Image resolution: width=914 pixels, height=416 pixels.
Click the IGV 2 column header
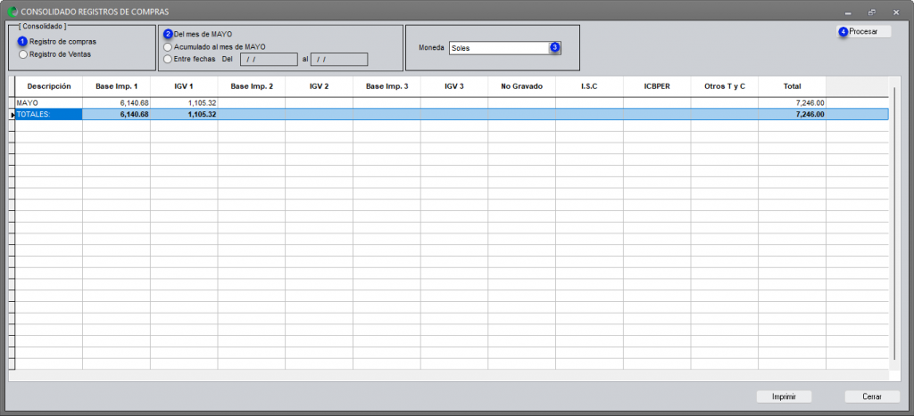pyautogui.click(x=319, y=86)
